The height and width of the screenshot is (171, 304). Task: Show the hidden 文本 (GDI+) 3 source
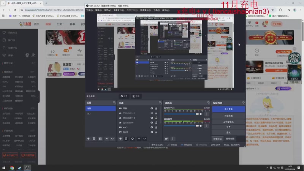[x=152, y=113]
